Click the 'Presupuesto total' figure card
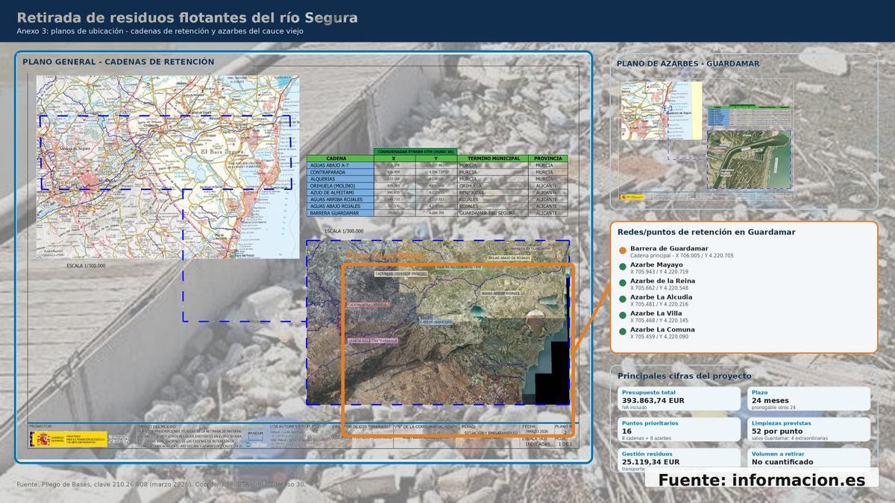895x503 pixels. click(x=679, y=399)
